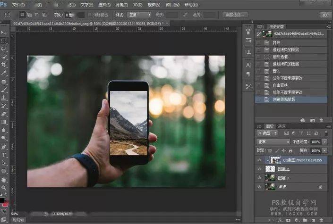Open the blend mode 正常 dropdown
The image size is (333, 224).
(273, 141)
